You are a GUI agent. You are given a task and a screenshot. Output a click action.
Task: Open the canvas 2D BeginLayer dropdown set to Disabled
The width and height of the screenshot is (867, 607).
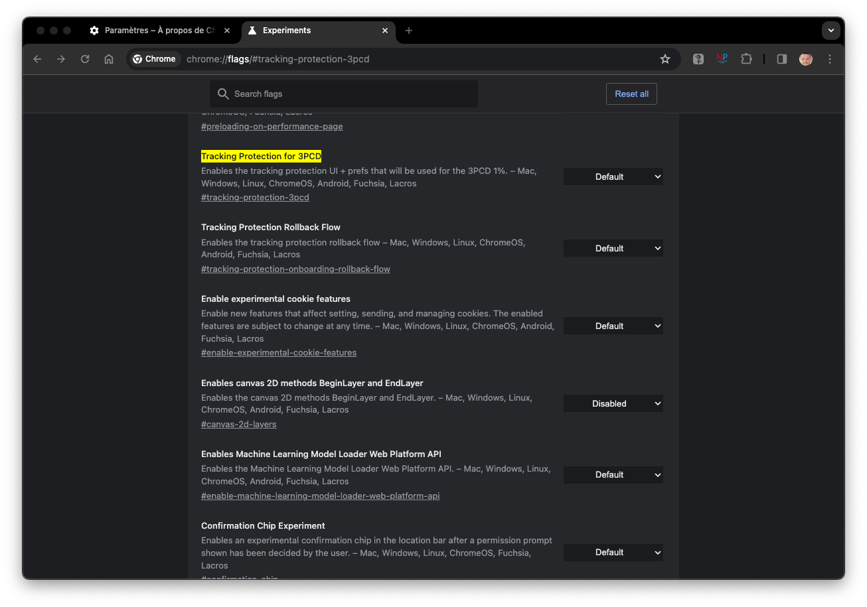(x=613, y=403)
